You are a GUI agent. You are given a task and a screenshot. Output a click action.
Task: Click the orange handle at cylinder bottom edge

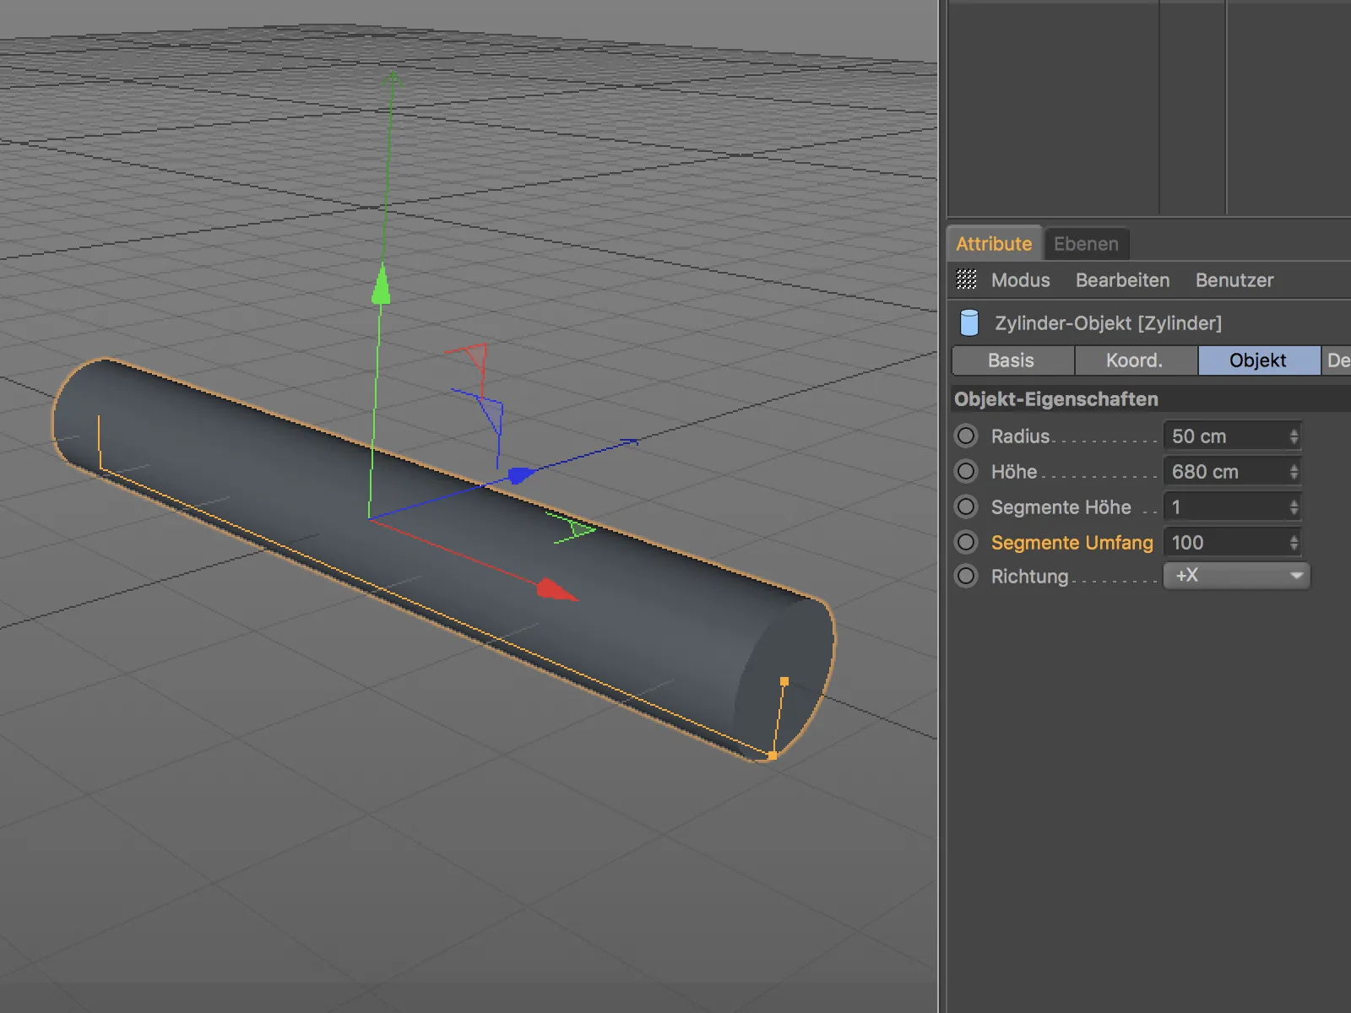tap(773, 756)
